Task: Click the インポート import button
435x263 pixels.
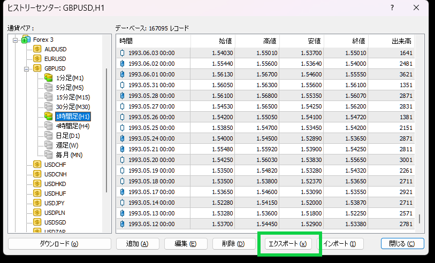Action: tap(339, 244)
